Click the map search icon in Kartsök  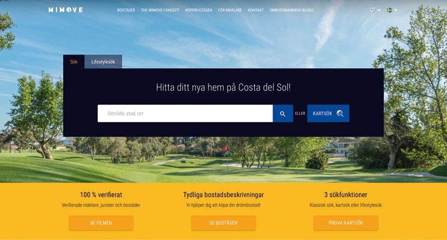pos(340,114)
